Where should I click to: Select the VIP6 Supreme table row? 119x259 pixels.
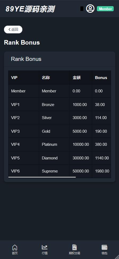pos(60,171)
